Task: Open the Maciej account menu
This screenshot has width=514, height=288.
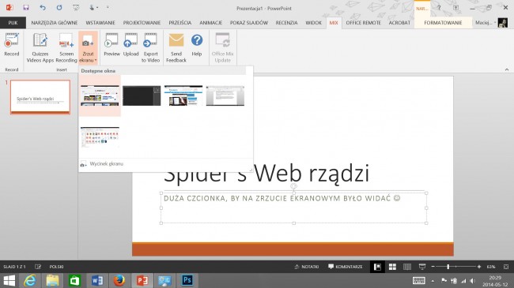Action: (486, 23)
